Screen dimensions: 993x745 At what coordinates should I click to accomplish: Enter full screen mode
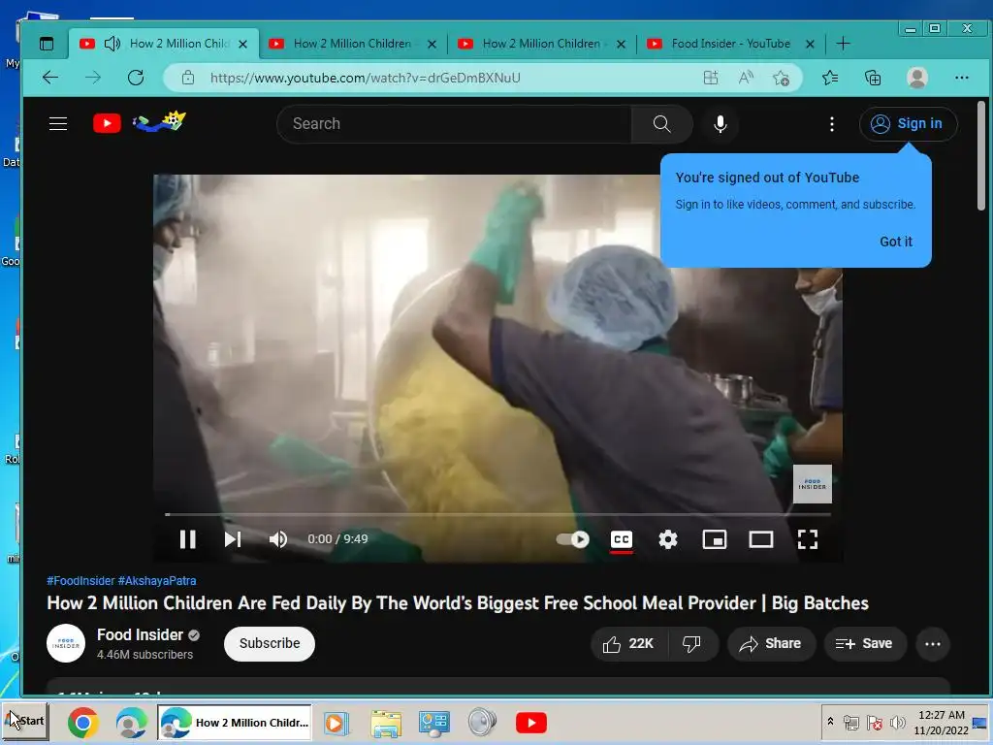(x=808, y=539)
